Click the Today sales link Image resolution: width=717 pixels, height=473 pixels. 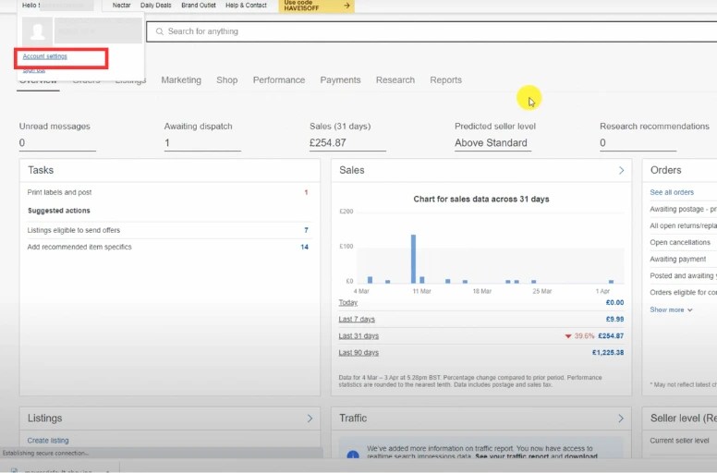tap(348, 302)
